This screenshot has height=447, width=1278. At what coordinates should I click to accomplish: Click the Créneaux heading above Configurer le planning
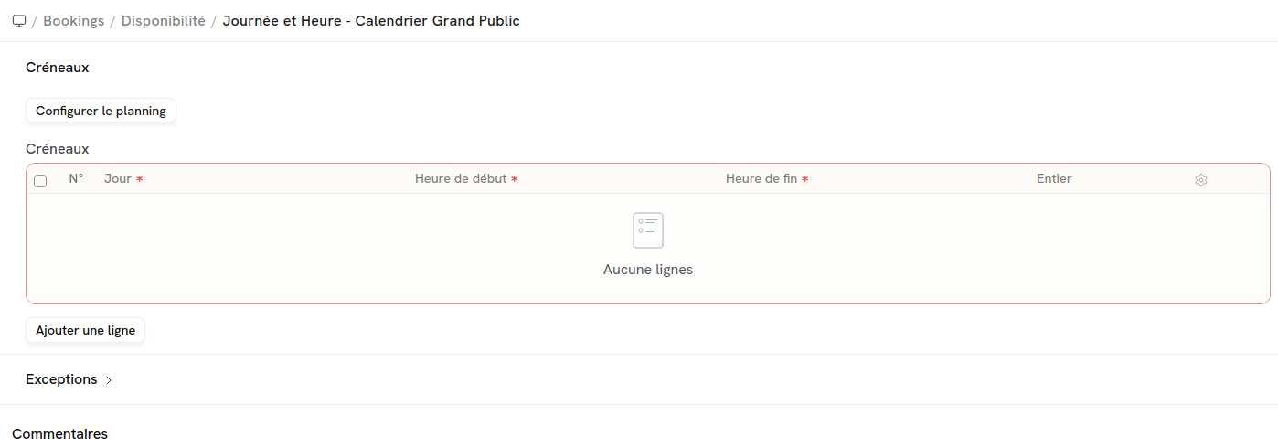pyautogui.click(x=57, y=68)
